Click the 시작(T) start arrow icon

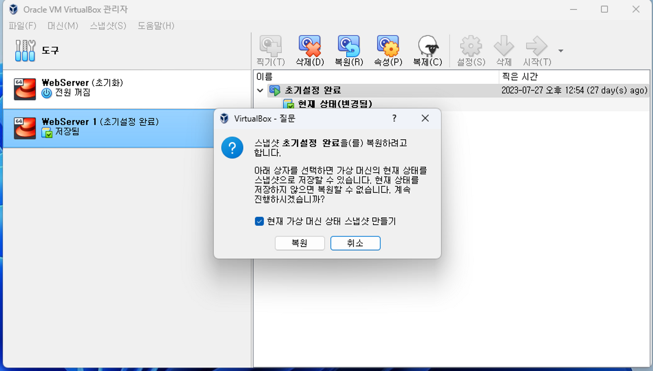point(537,45)
